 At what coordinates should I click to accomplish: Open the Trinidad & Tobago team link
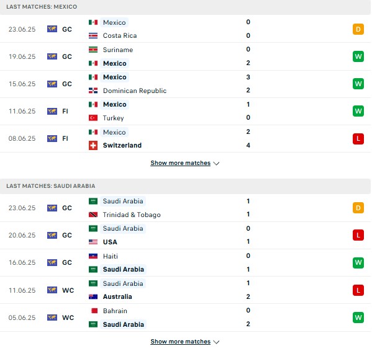click(132, 215)
